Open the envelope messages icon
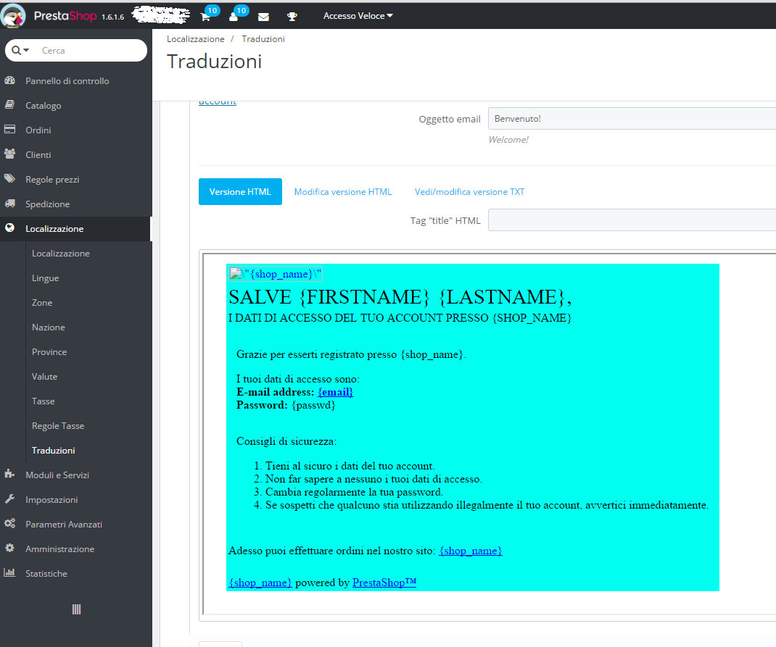Screen dimensions: 776x647 264,17
